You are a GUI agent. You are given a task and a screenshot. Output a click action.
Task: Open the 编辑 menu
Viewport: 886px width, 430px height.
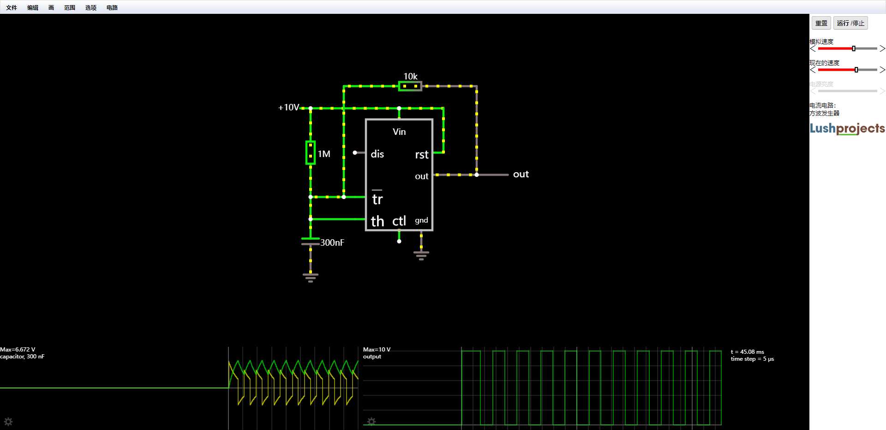(x=33, y=7)
